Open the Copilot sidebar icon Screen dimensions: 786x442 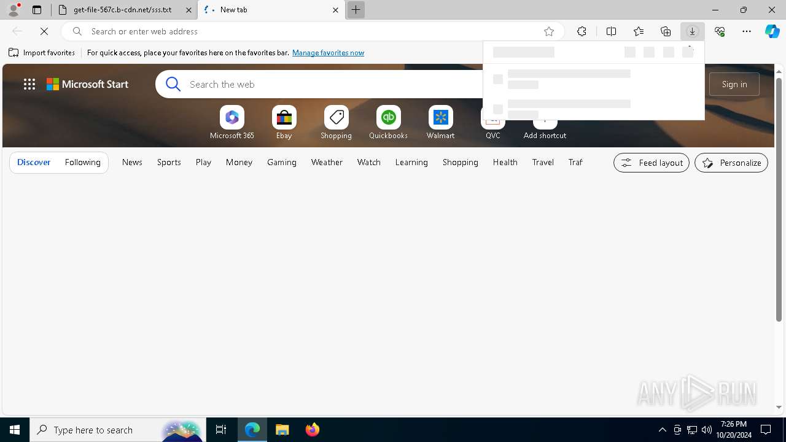click(x=772, y=31)
